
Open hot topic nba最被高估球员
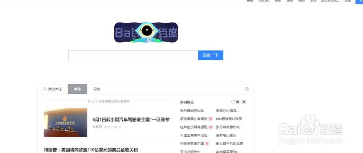pyautogui.click(x=229, y=119)
